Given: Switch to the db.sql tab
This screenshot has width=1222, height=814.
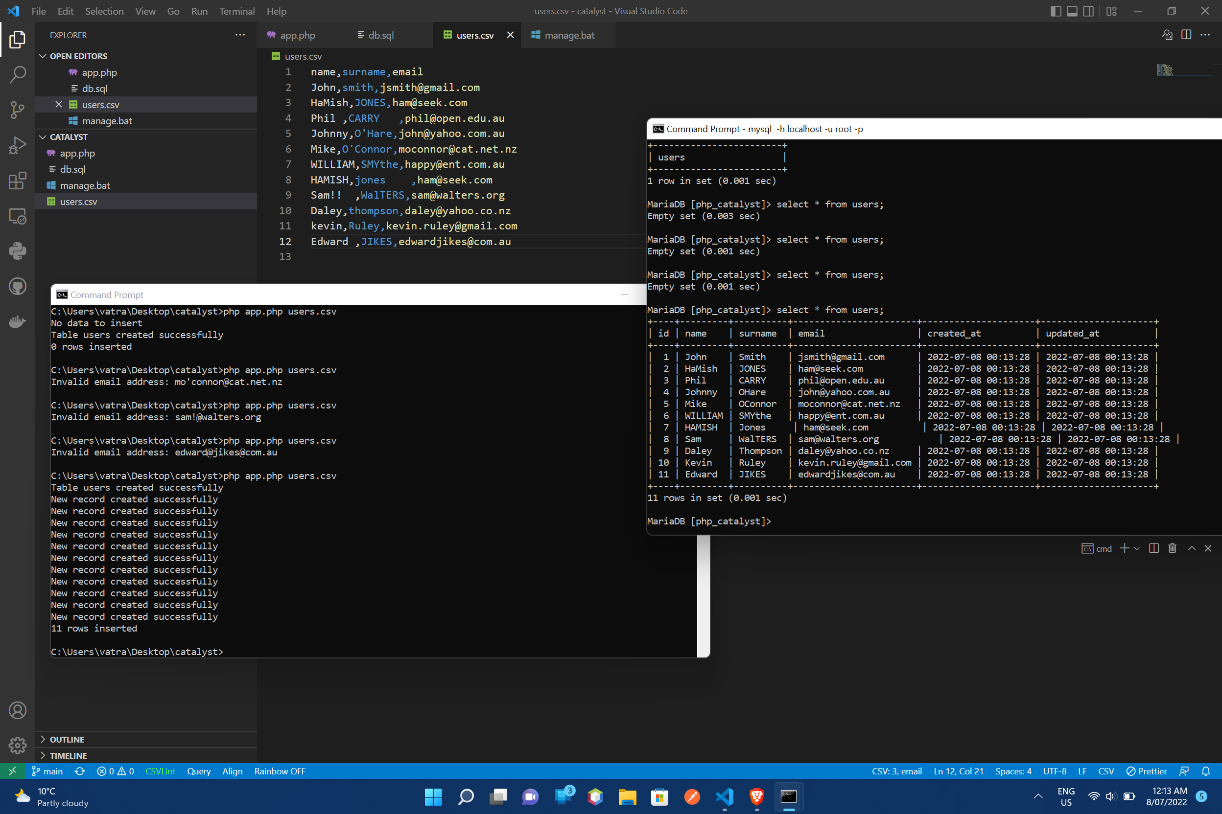Looking at the screenshot, I should pyautogui.click(x=381, y=35).
